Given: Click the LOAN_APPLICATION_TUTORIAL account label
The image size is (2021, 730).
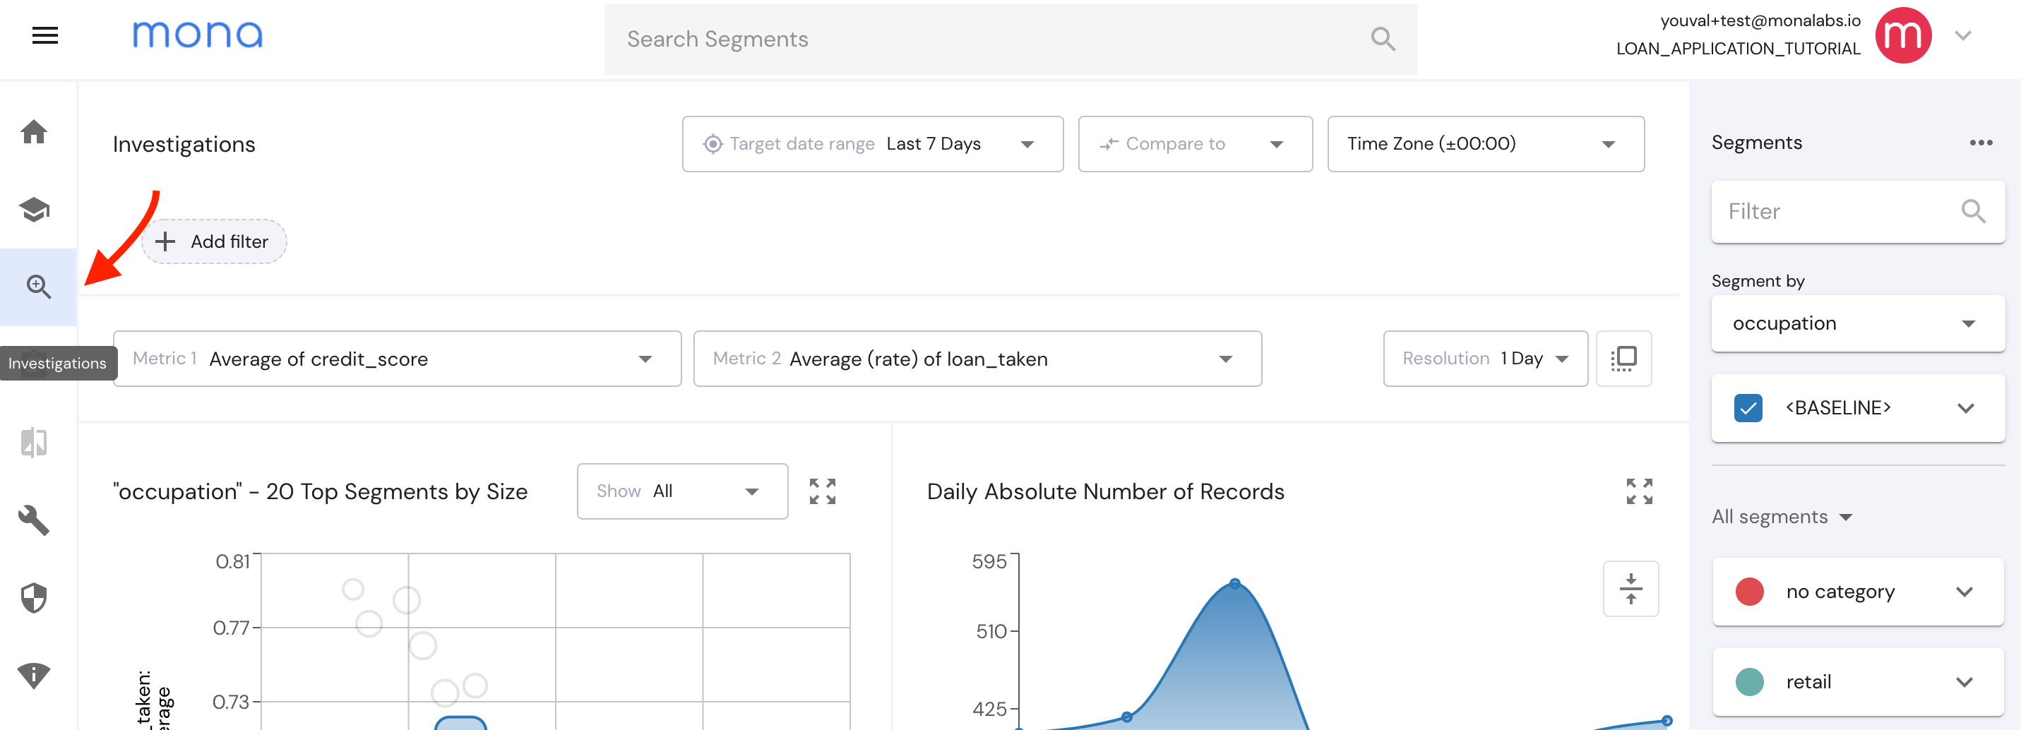Looking at the screenshot, I should point(1738,49).
